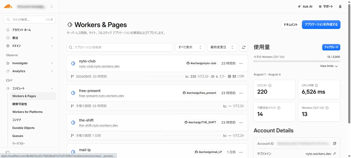Click free-present.nyto.workers.dev URL
The height and width of the screenshot is (158, 351).
pyautogui.click(x=101, y=96)
